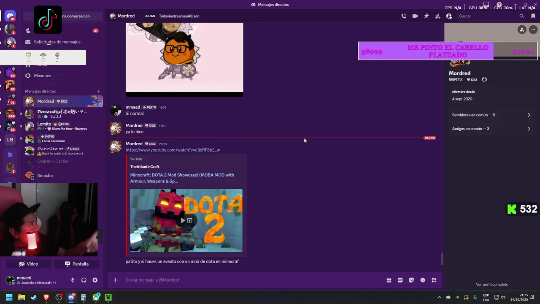The width and height of the screenshot is (540, 304).
Task: Open the sticker picker
Action: coord(411,280)
